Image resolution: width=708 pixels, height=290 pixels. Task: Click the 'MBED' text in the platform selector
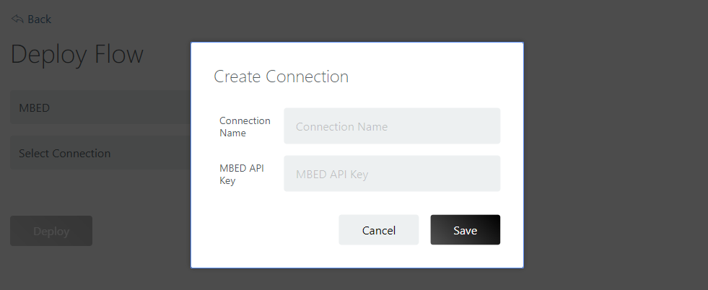(x=34, y=108)
